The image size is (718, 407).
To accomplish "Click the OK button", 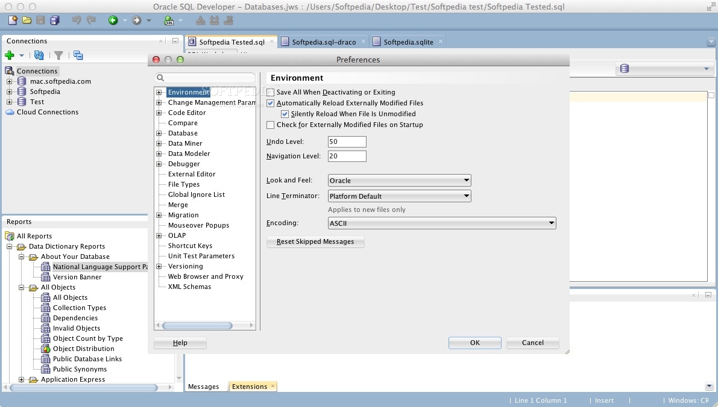I will [475, 343].
